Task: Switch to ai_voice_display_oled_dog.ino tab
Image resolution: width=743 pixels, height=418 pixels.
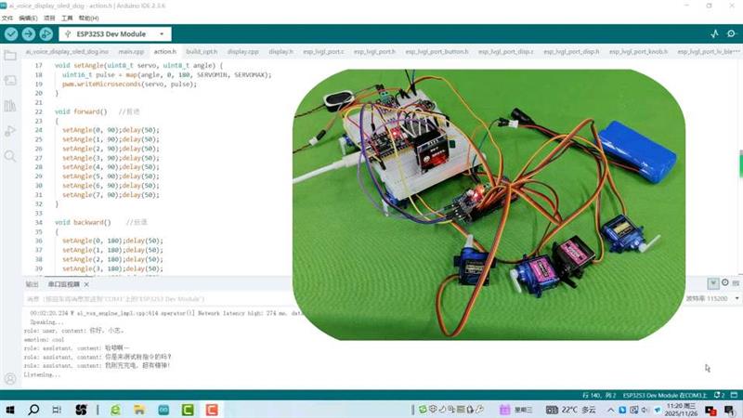Action: [67, 51]
